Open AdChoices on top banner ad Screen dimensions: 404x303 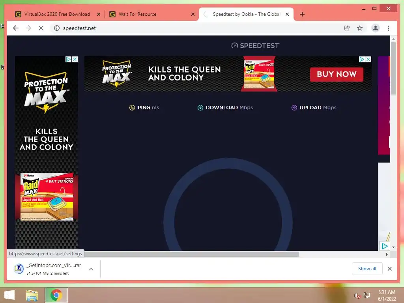click(x=362, y=59)
